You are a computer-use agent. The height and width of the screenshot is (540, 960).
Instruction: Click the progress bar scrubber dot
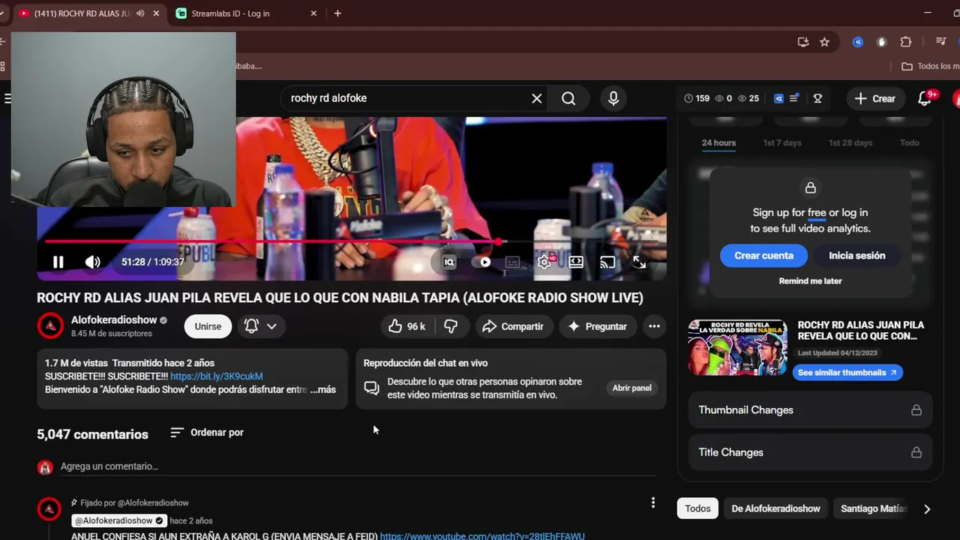click(498, 241)
